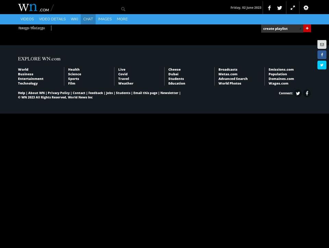Viewport: 329px width, 248px height.
Task: Toggle fullscreen with the expand arrows icon
Action: pyautogui.click(x=293, y=8)
